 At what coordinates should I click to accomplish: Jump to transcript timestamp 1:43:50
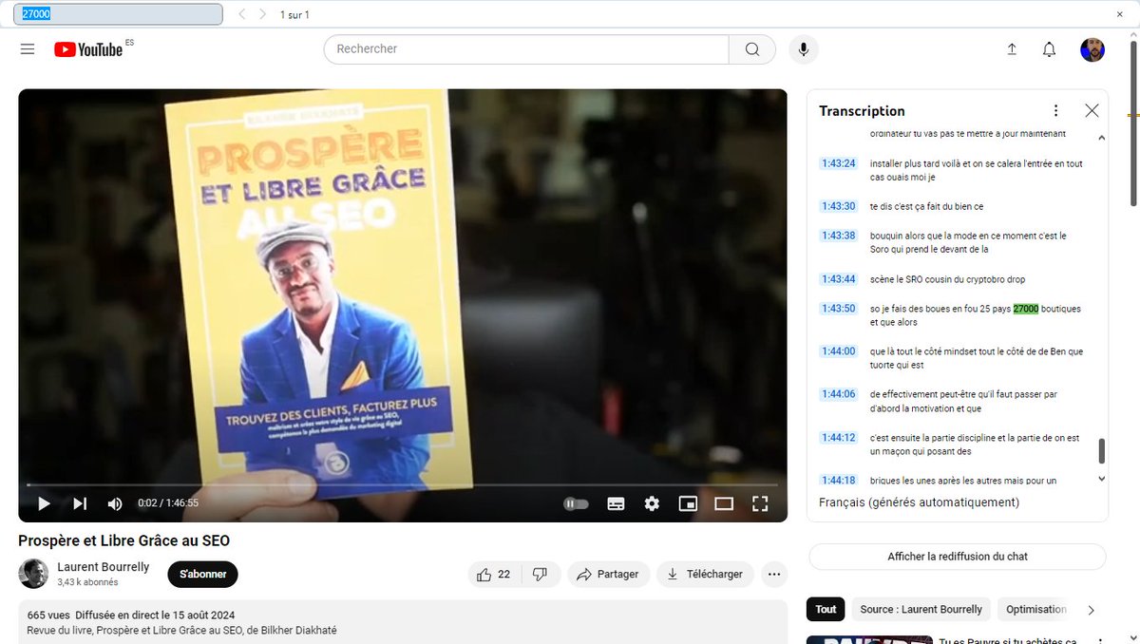pos(839,309)
